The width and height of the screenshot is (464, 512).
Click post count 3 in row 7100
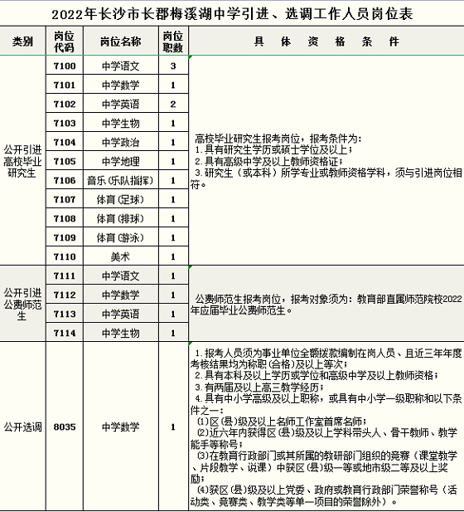point(173,66)
